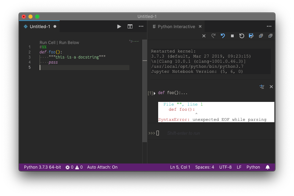The image size is (294, 196).
Task: Click the Shift-enter to run input field
Action: 184,133
